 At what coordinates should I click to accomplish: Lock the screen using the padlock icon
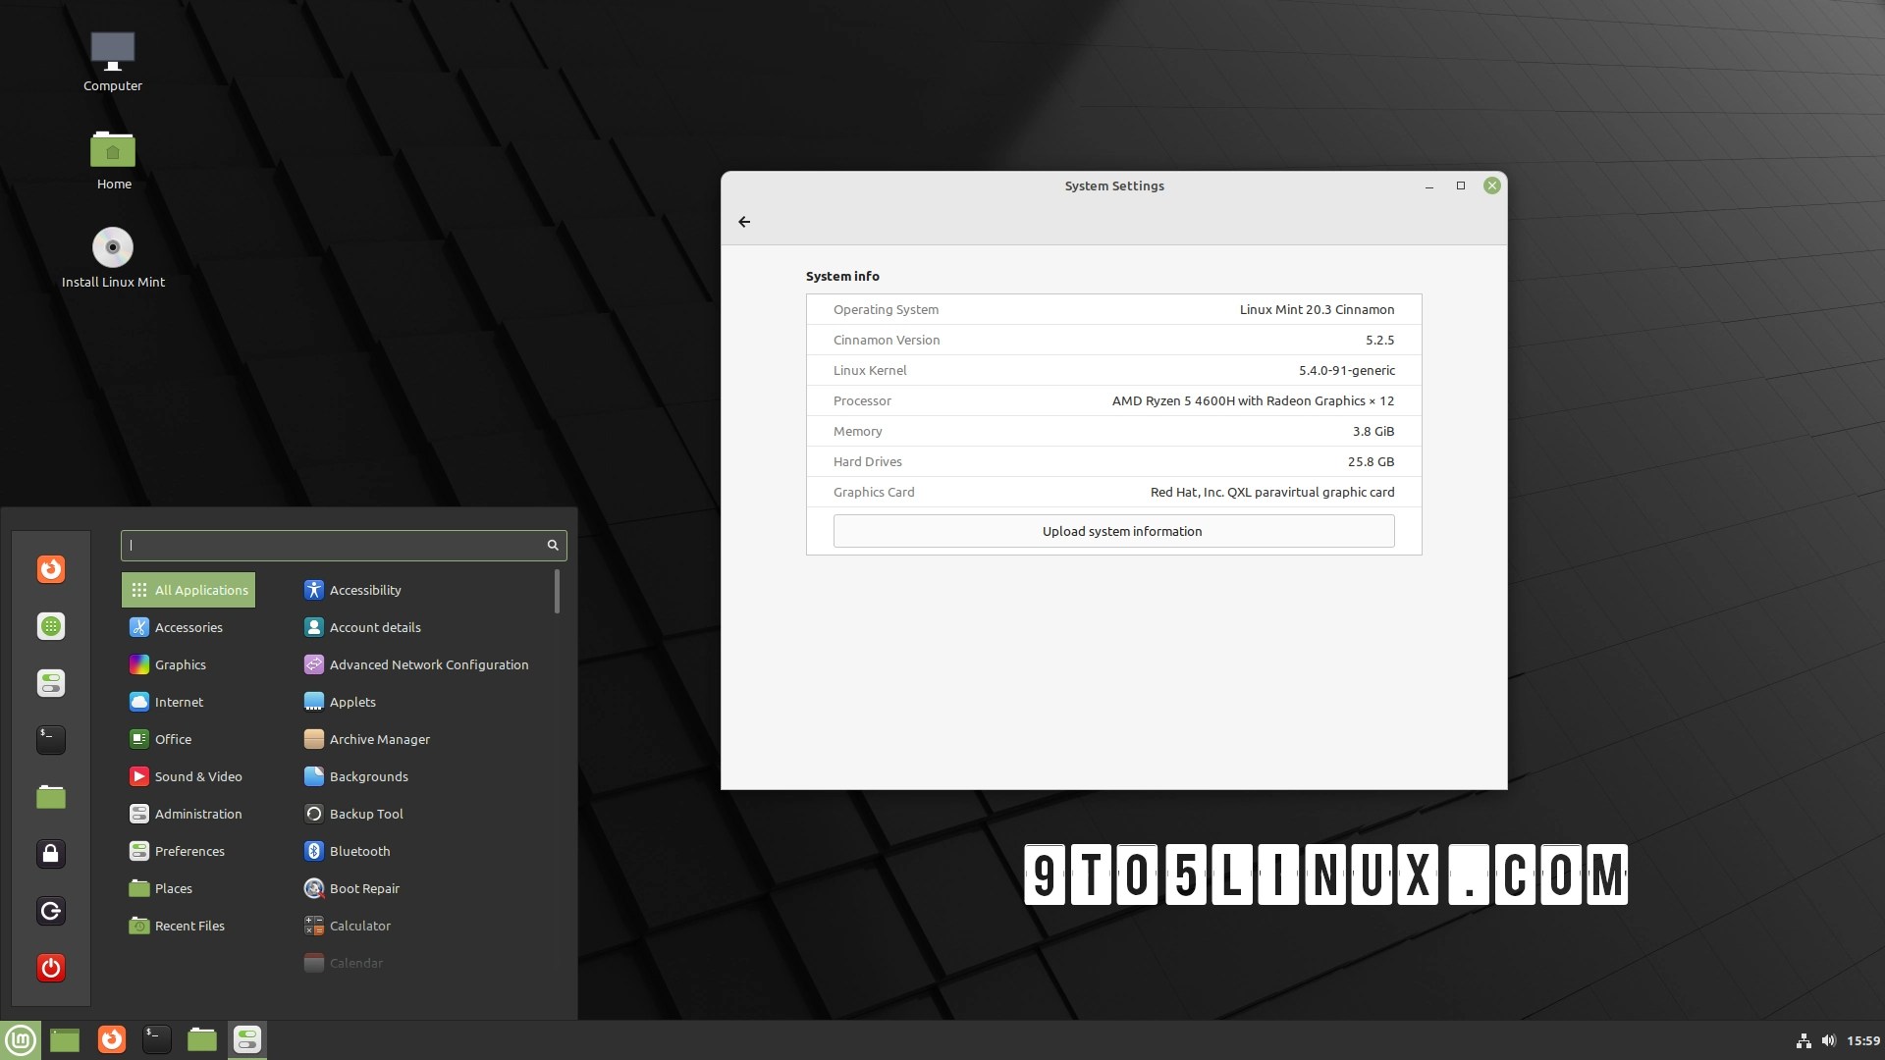51,854
